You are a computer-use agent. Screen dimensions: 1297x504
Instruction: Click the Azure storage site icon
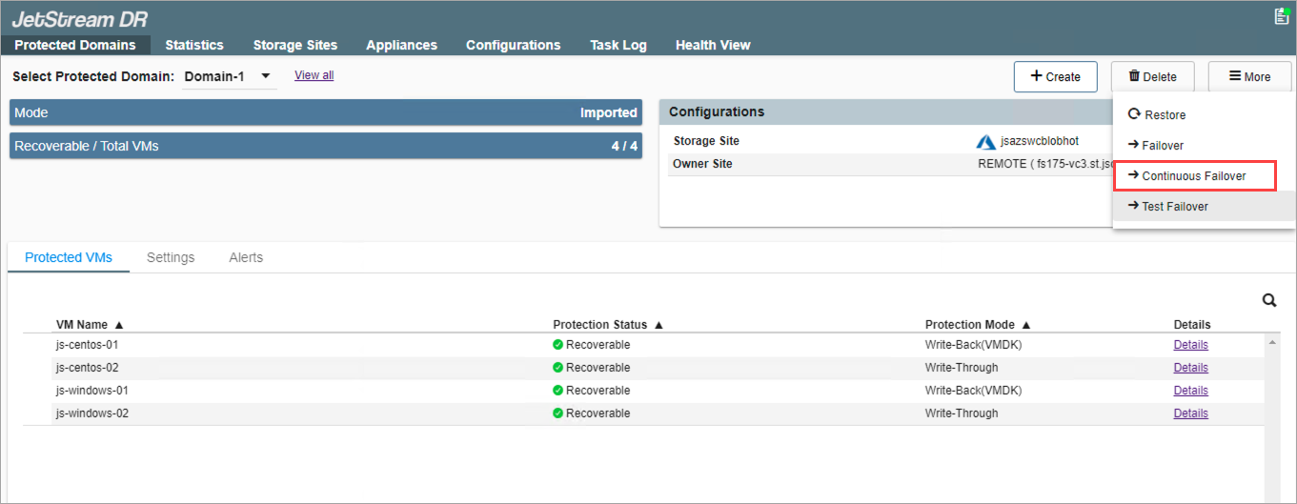point(985,142)
